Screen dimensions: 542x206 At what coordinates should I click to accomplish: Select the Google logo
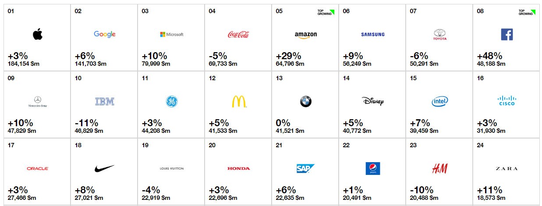[105, 34]
